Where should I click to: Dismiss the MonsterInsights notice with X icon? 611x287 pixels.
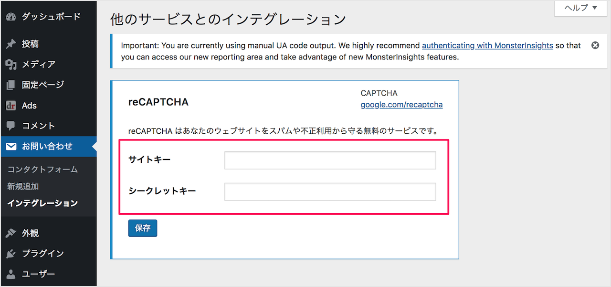pyautogui.click(x=595, y=46)
